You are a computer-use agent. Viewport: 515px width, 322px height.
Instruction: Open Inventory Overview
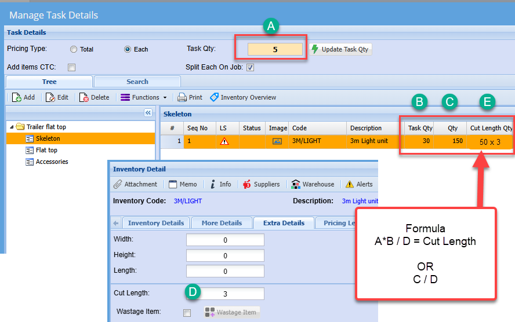pos(243,97)
